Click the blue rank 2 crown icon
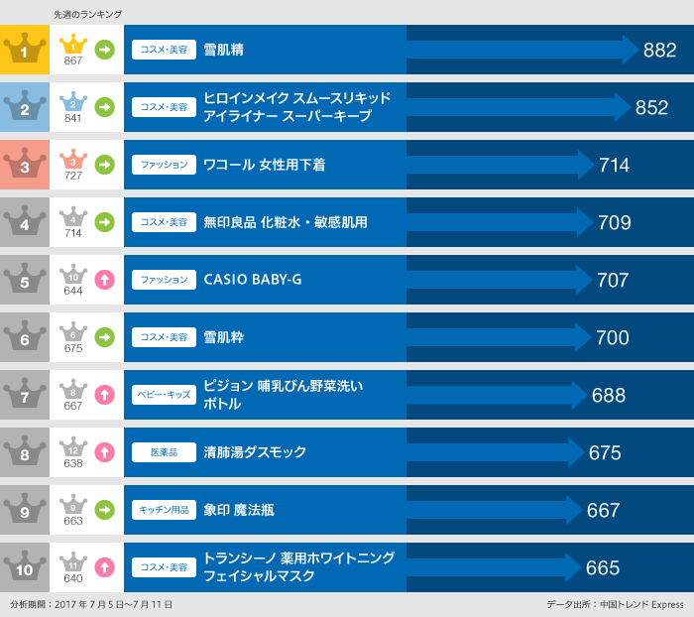The height and width of the screenshot is (617, 694). 25,107
